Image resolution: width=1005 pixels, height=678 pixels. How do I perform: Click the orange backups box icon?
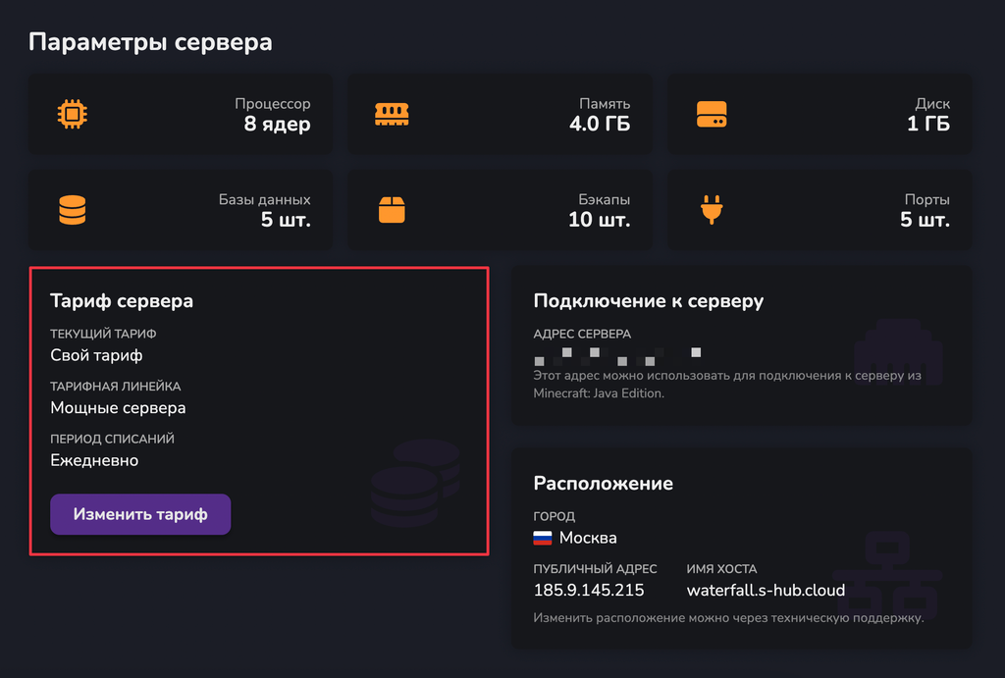click(x=391, y=210)
